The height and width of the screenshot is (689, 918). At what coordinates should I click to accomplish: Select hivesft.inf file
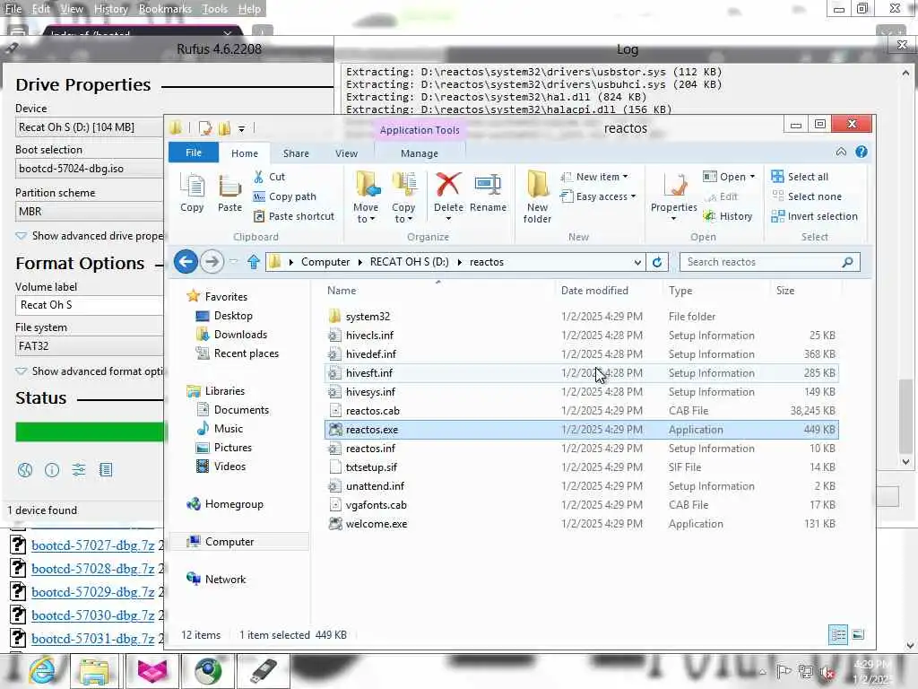click(x=581, y=372)
